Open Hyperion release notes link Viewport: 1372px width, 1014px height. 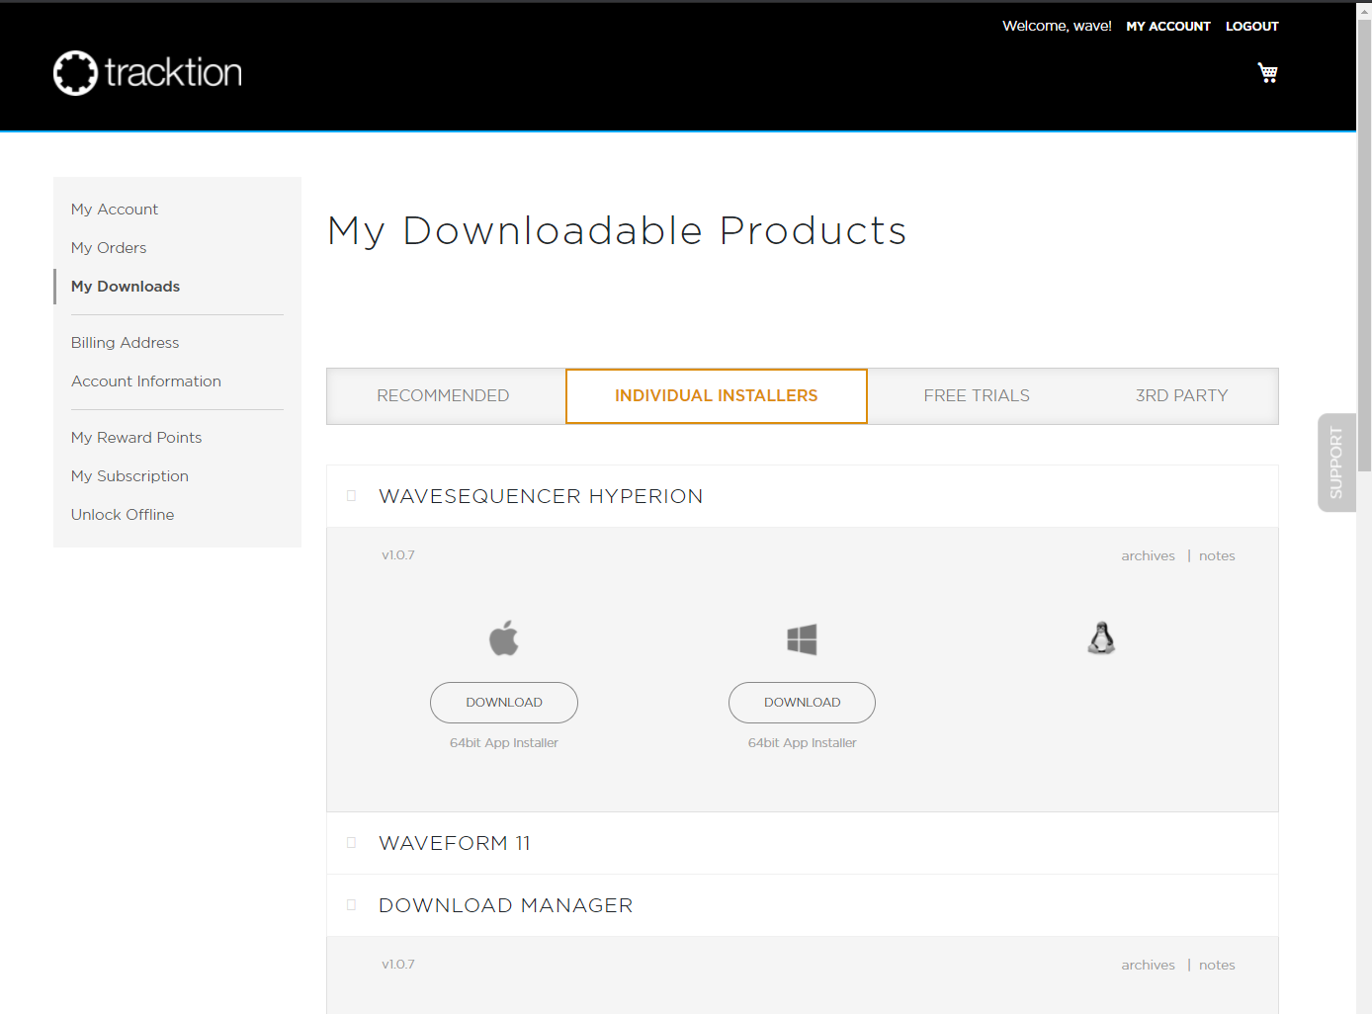[1217, 556]
